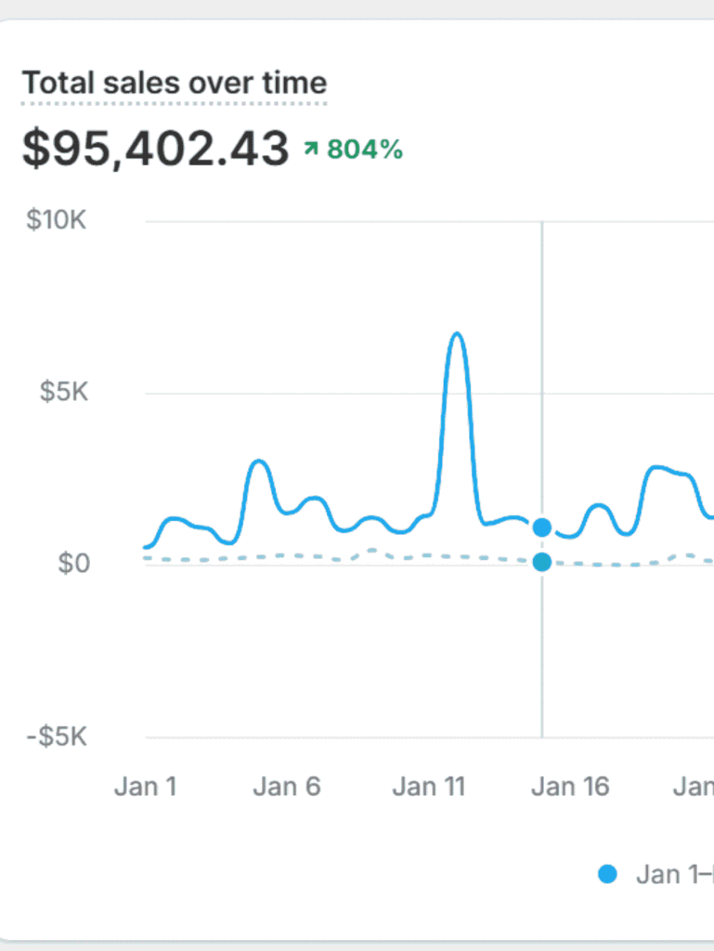This screenshot has height=951, width=714.
Task: Click the -$5K y-axis label
Action: (58, 736)
